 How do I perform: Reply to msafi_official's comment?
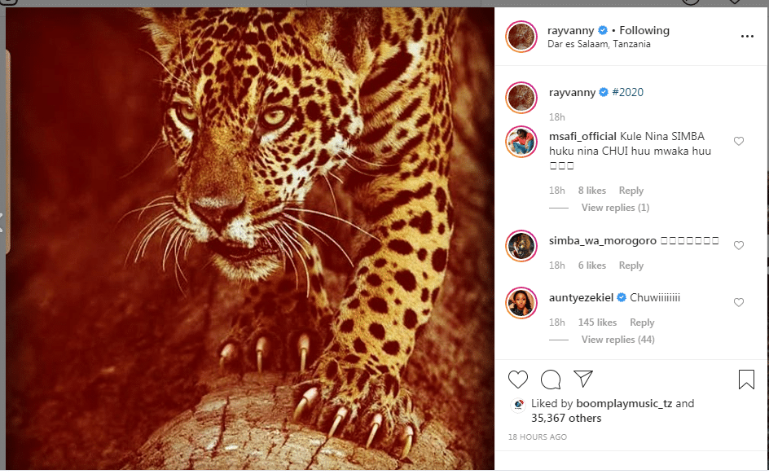631,191
